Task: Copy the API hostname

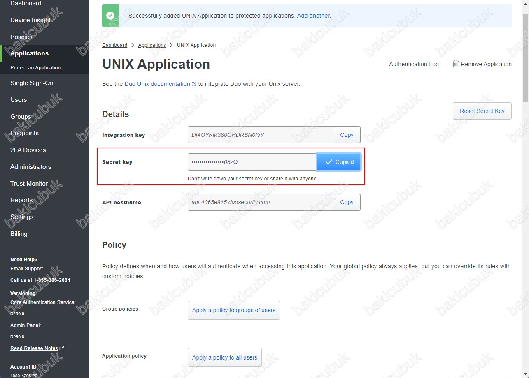Action: click(347, 202)
